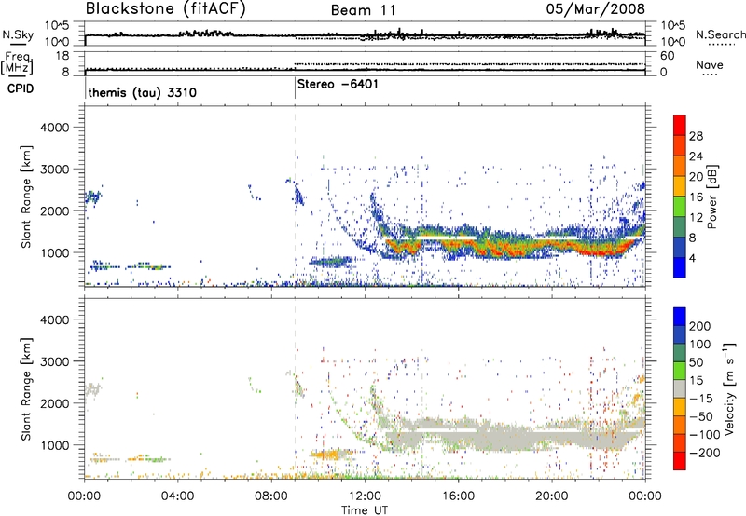746x516 pixels.
Task: Pick the bright blue bottom segment of power color bar
Action: pos(680,267)
